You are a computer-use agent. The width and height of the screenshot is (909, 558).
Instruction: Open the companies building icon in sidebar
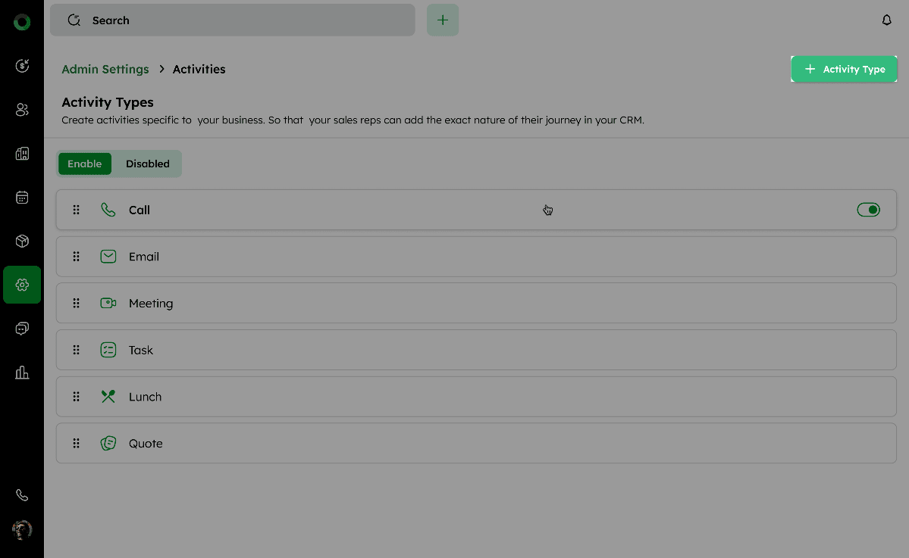pos(22,154)
